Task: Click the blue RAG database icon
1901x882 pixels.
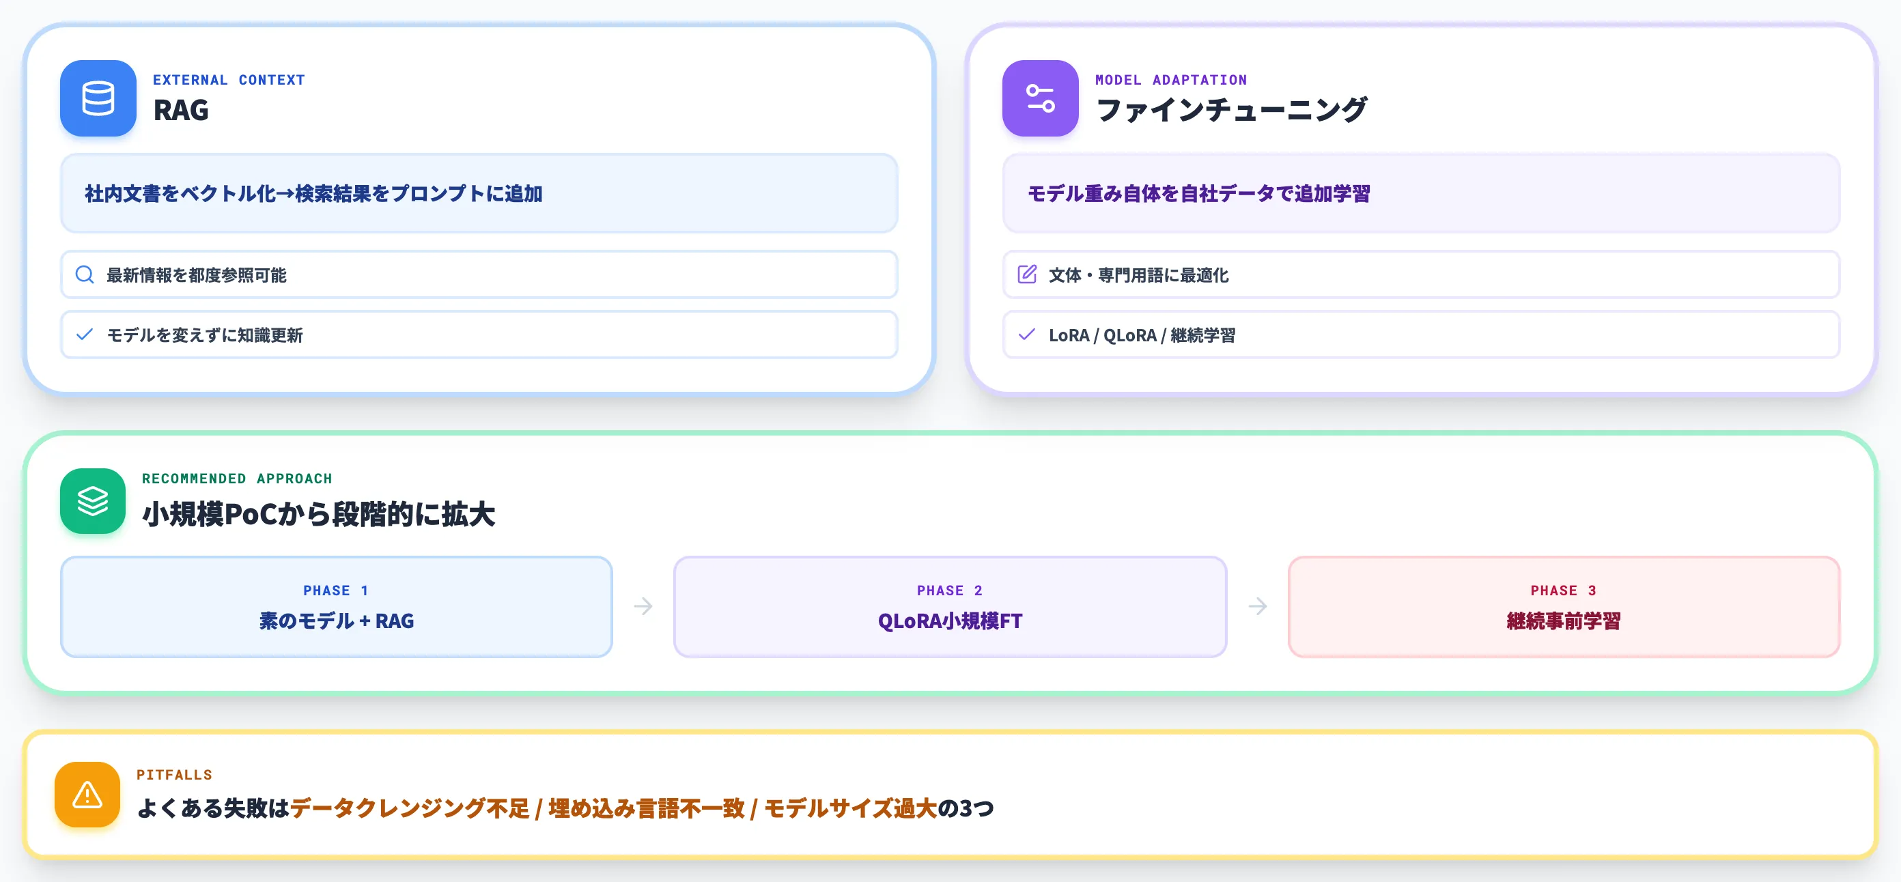Action: coord(98,98)
